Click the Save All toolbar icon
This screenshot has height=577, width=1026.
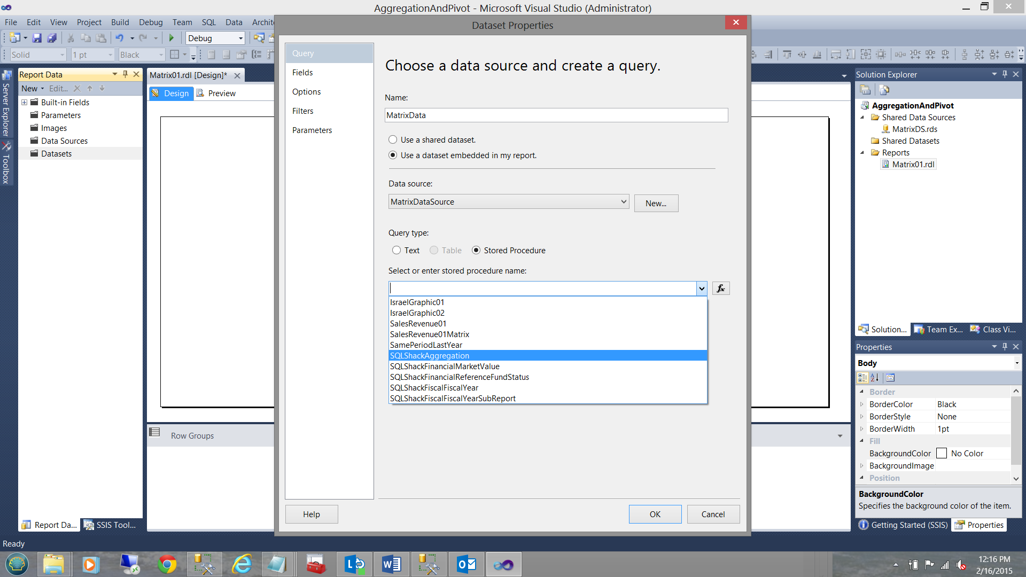(52, 38)
